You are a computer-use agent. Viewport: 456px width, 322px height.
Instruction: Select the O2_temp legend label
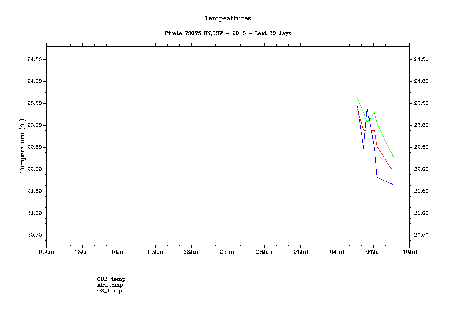point(110,291)
